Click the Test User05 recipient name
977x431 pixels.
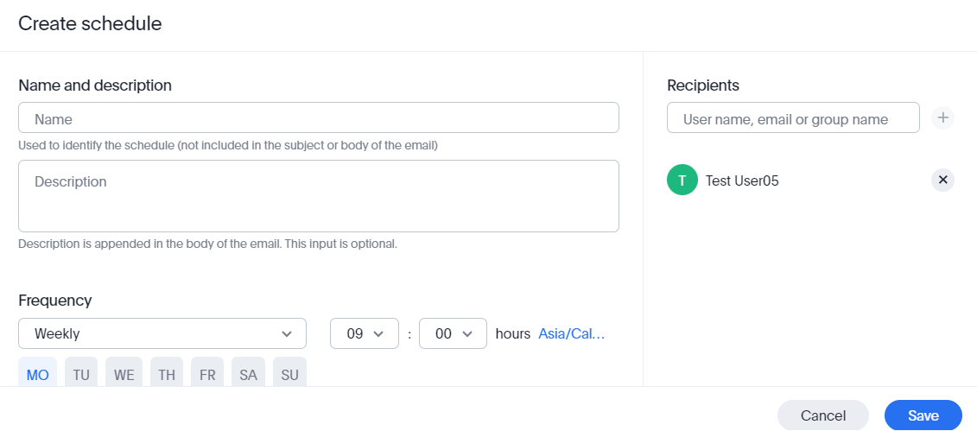(742, 181)
